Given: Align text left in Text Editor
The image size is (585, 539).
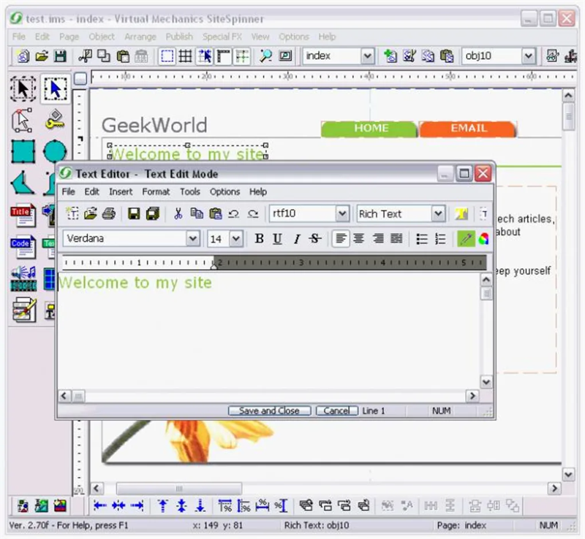Looking at the screenshot, I should click(x=341, y=239).
